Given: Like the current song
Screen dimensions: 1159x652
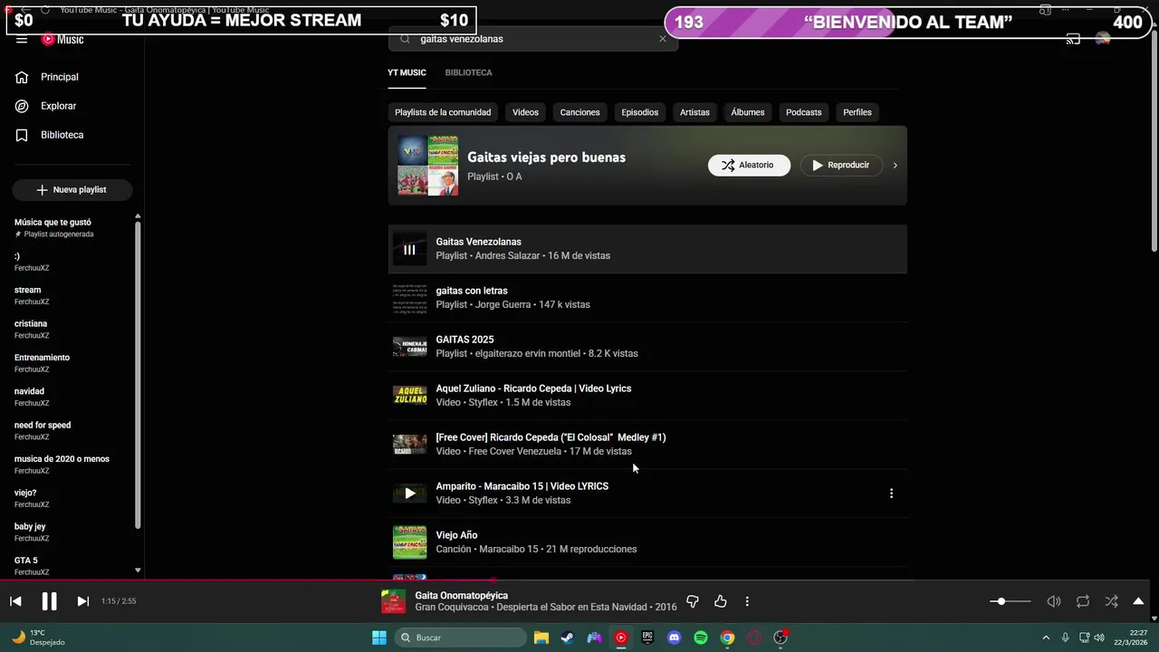Looking at the screenshot, I should 721,601.
